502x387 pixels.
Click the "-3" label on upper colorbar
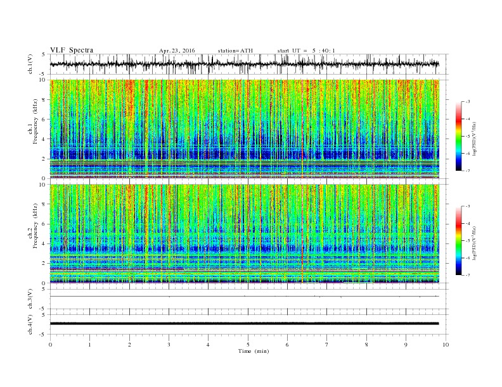468,102
